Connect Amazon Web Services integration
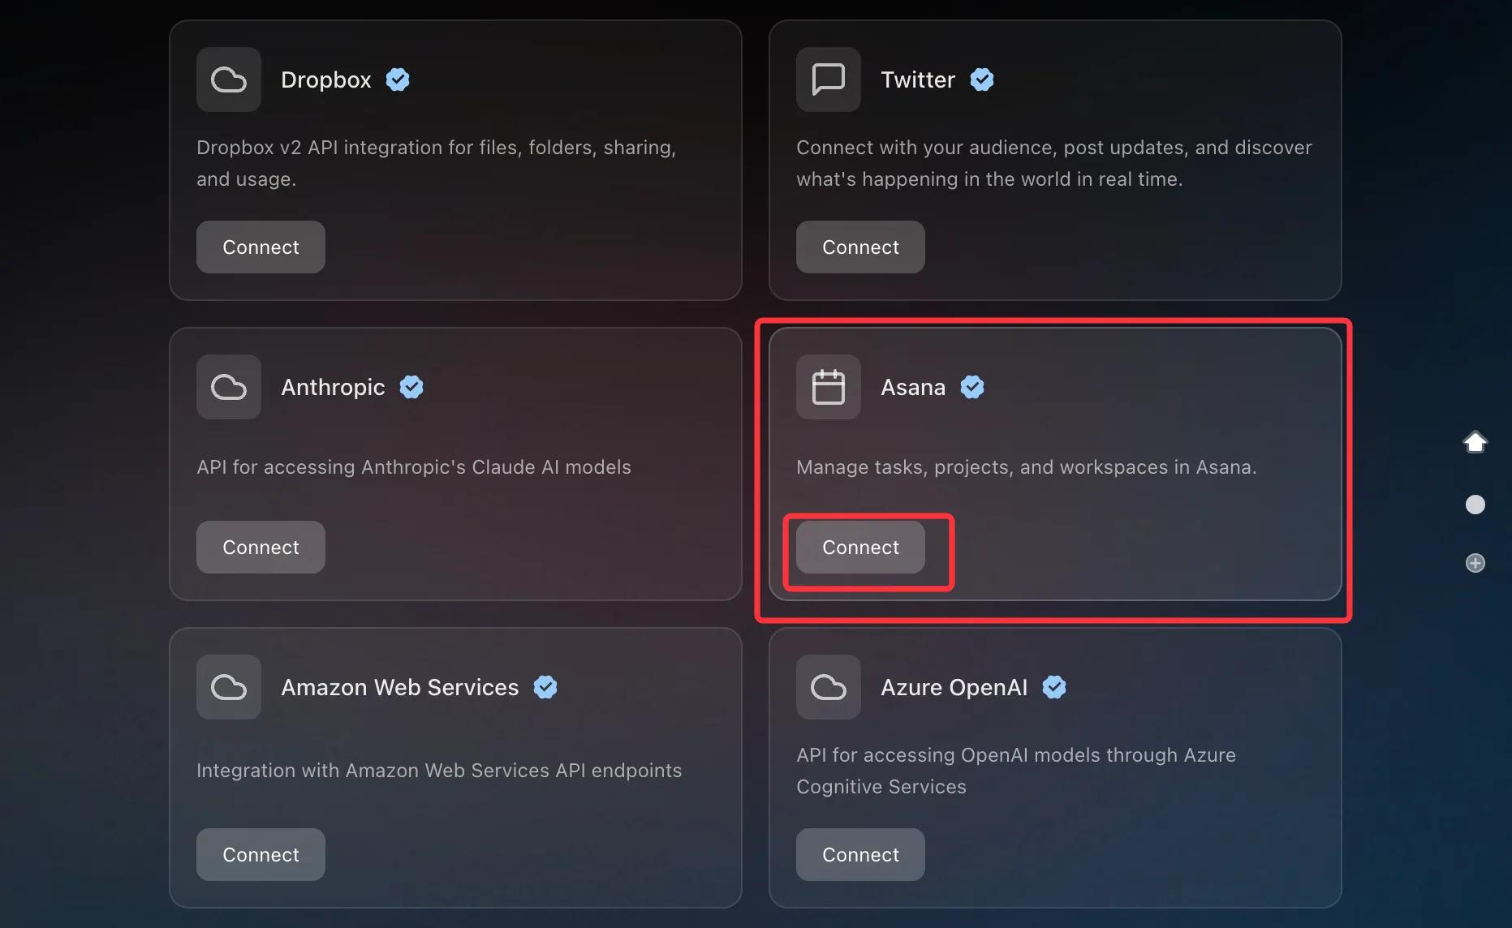The image size is (1512, 928). pyautogui.click(x=261, y=855)
